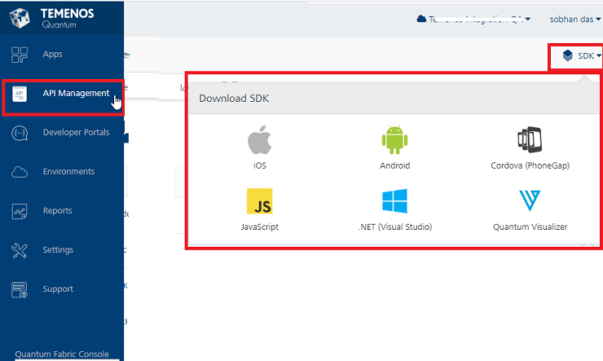Click the Android label
Viewport: 603px width, 361px height.
pyautogui.click(x=395, y=165)
